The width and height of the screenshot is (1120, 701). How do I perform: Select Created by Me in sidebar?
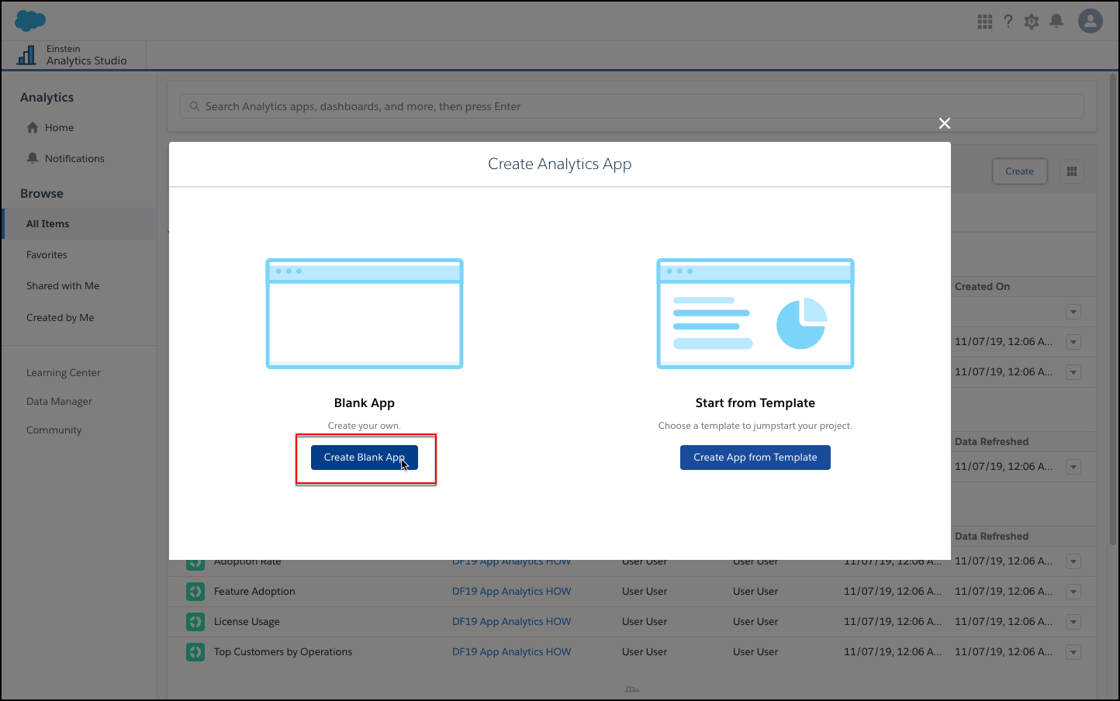tap(60, 317)
